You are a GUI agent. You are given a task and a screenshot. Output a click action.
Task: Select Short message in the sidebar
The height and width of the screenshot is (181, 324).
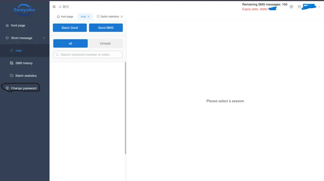(x=25, y=38)
